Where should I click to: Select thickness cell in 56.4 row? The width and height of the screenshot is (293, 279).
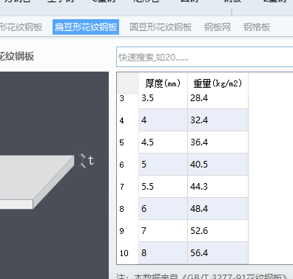coord(163,253)
